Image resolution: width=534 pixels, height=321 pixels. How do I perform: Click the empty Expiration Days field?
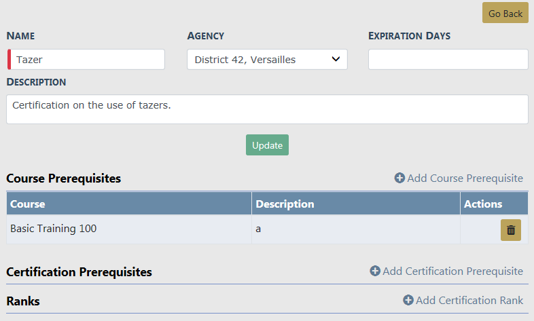click(x=448, y=59)
